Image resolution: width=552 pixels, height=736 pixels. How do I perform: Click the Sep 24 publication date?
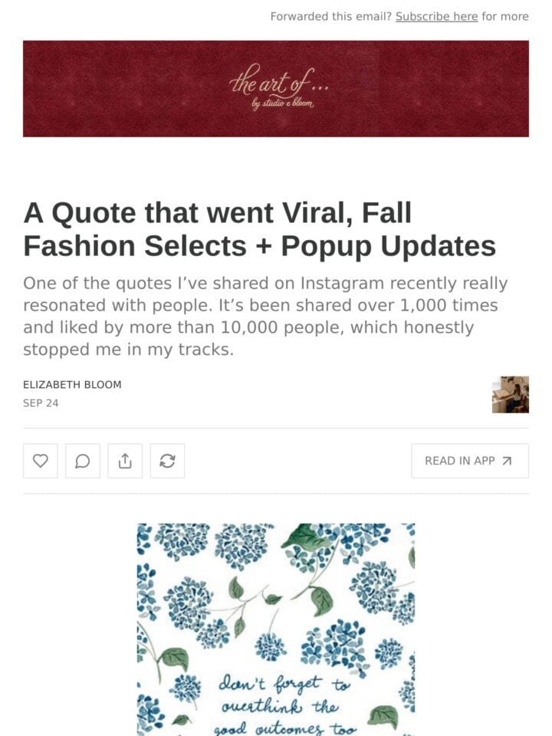(x=41, y=403)
